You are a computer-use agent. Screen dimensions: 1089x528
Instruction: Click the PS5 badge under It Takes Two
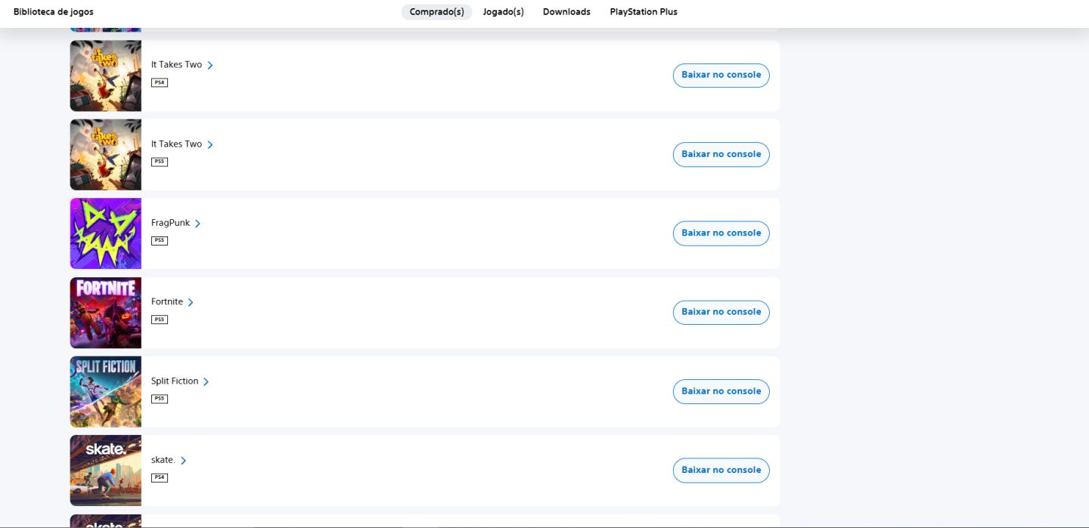(160, 162)
